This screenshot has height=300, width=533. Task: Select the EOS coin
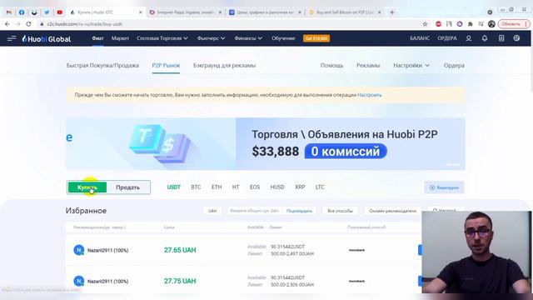(x=255, y=187)
